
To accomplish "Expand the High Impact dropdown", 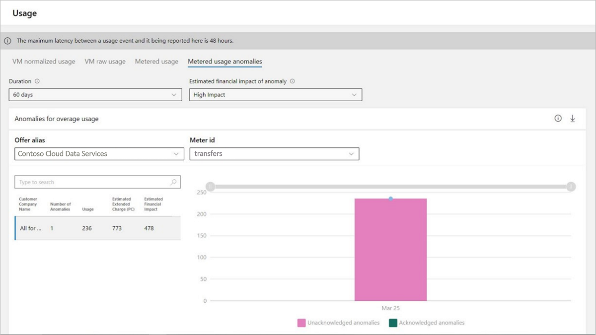I will (x=275, y=95).
